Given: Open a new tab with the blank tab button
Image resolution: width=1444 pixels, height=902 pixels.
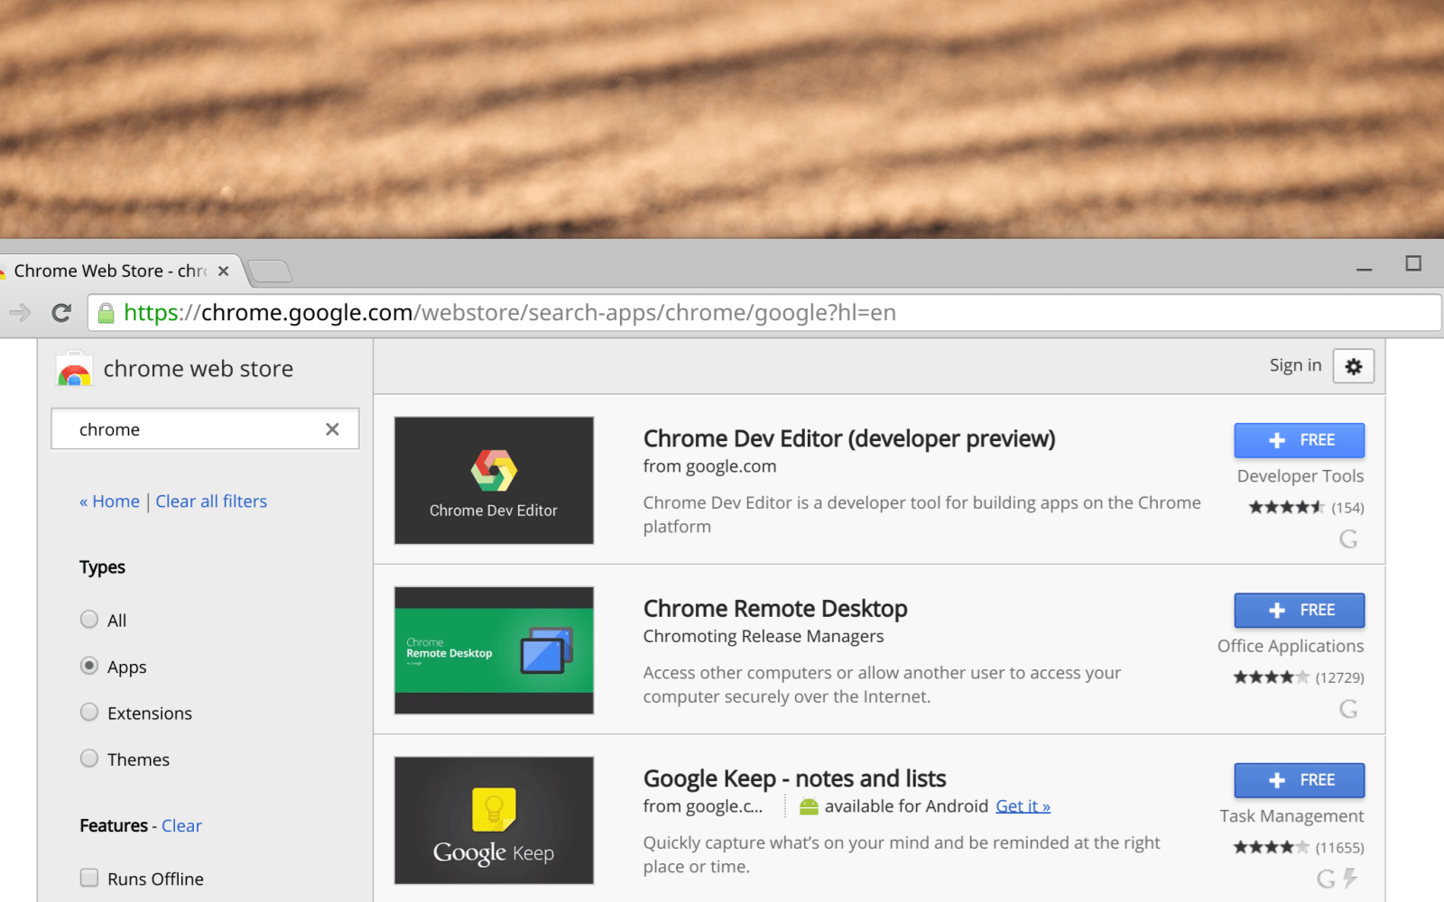Looking at the screenshot, I should [269, 271].
